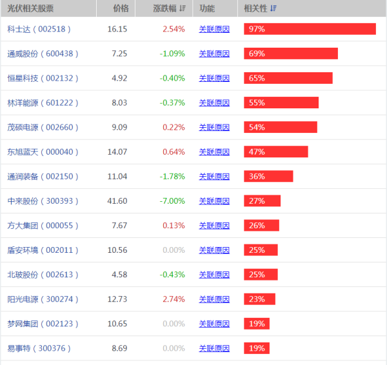Select stock 林洋能源 (601222)
This screenshot has width=387, height=365.
[43, 103]
